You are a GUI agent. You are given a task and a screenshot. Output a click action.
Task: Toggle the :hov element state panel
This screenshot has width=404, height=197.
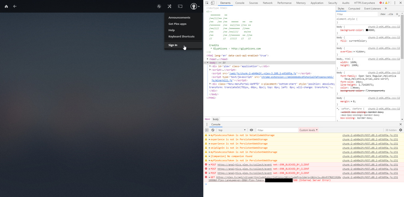382,14
